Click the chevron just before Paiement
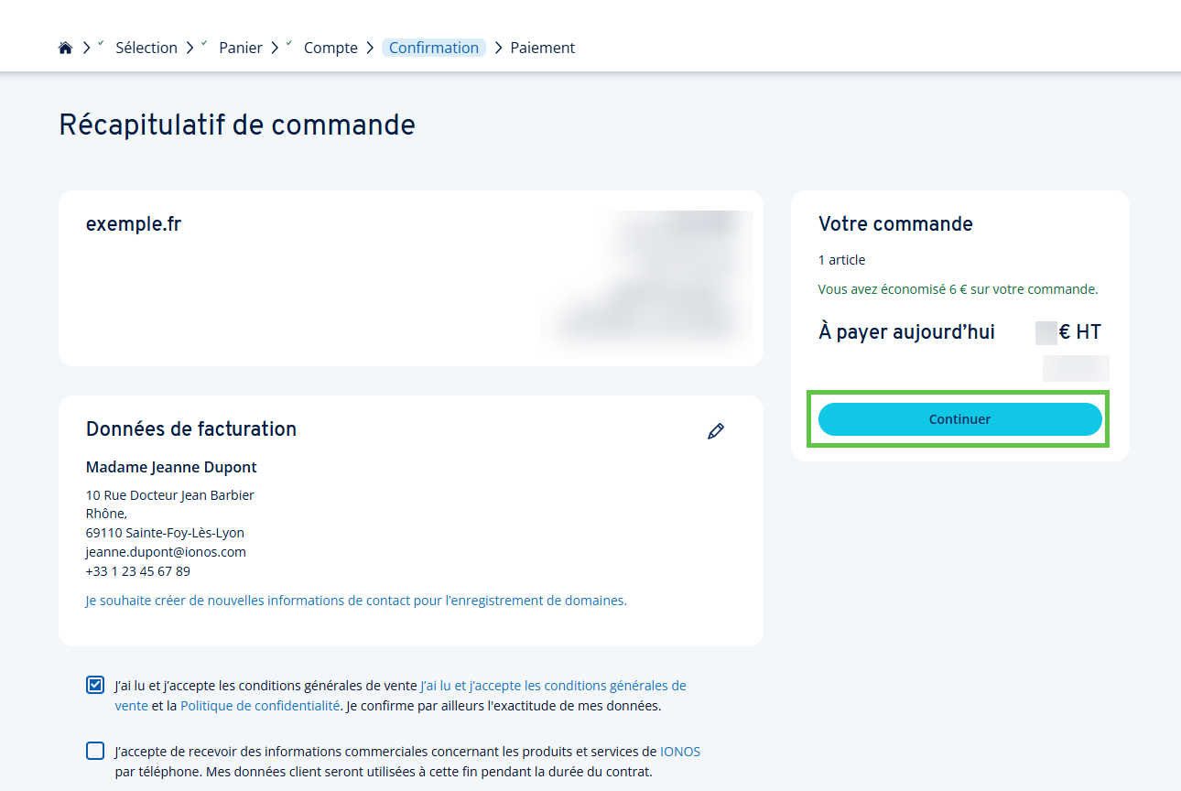 [499, 49]
